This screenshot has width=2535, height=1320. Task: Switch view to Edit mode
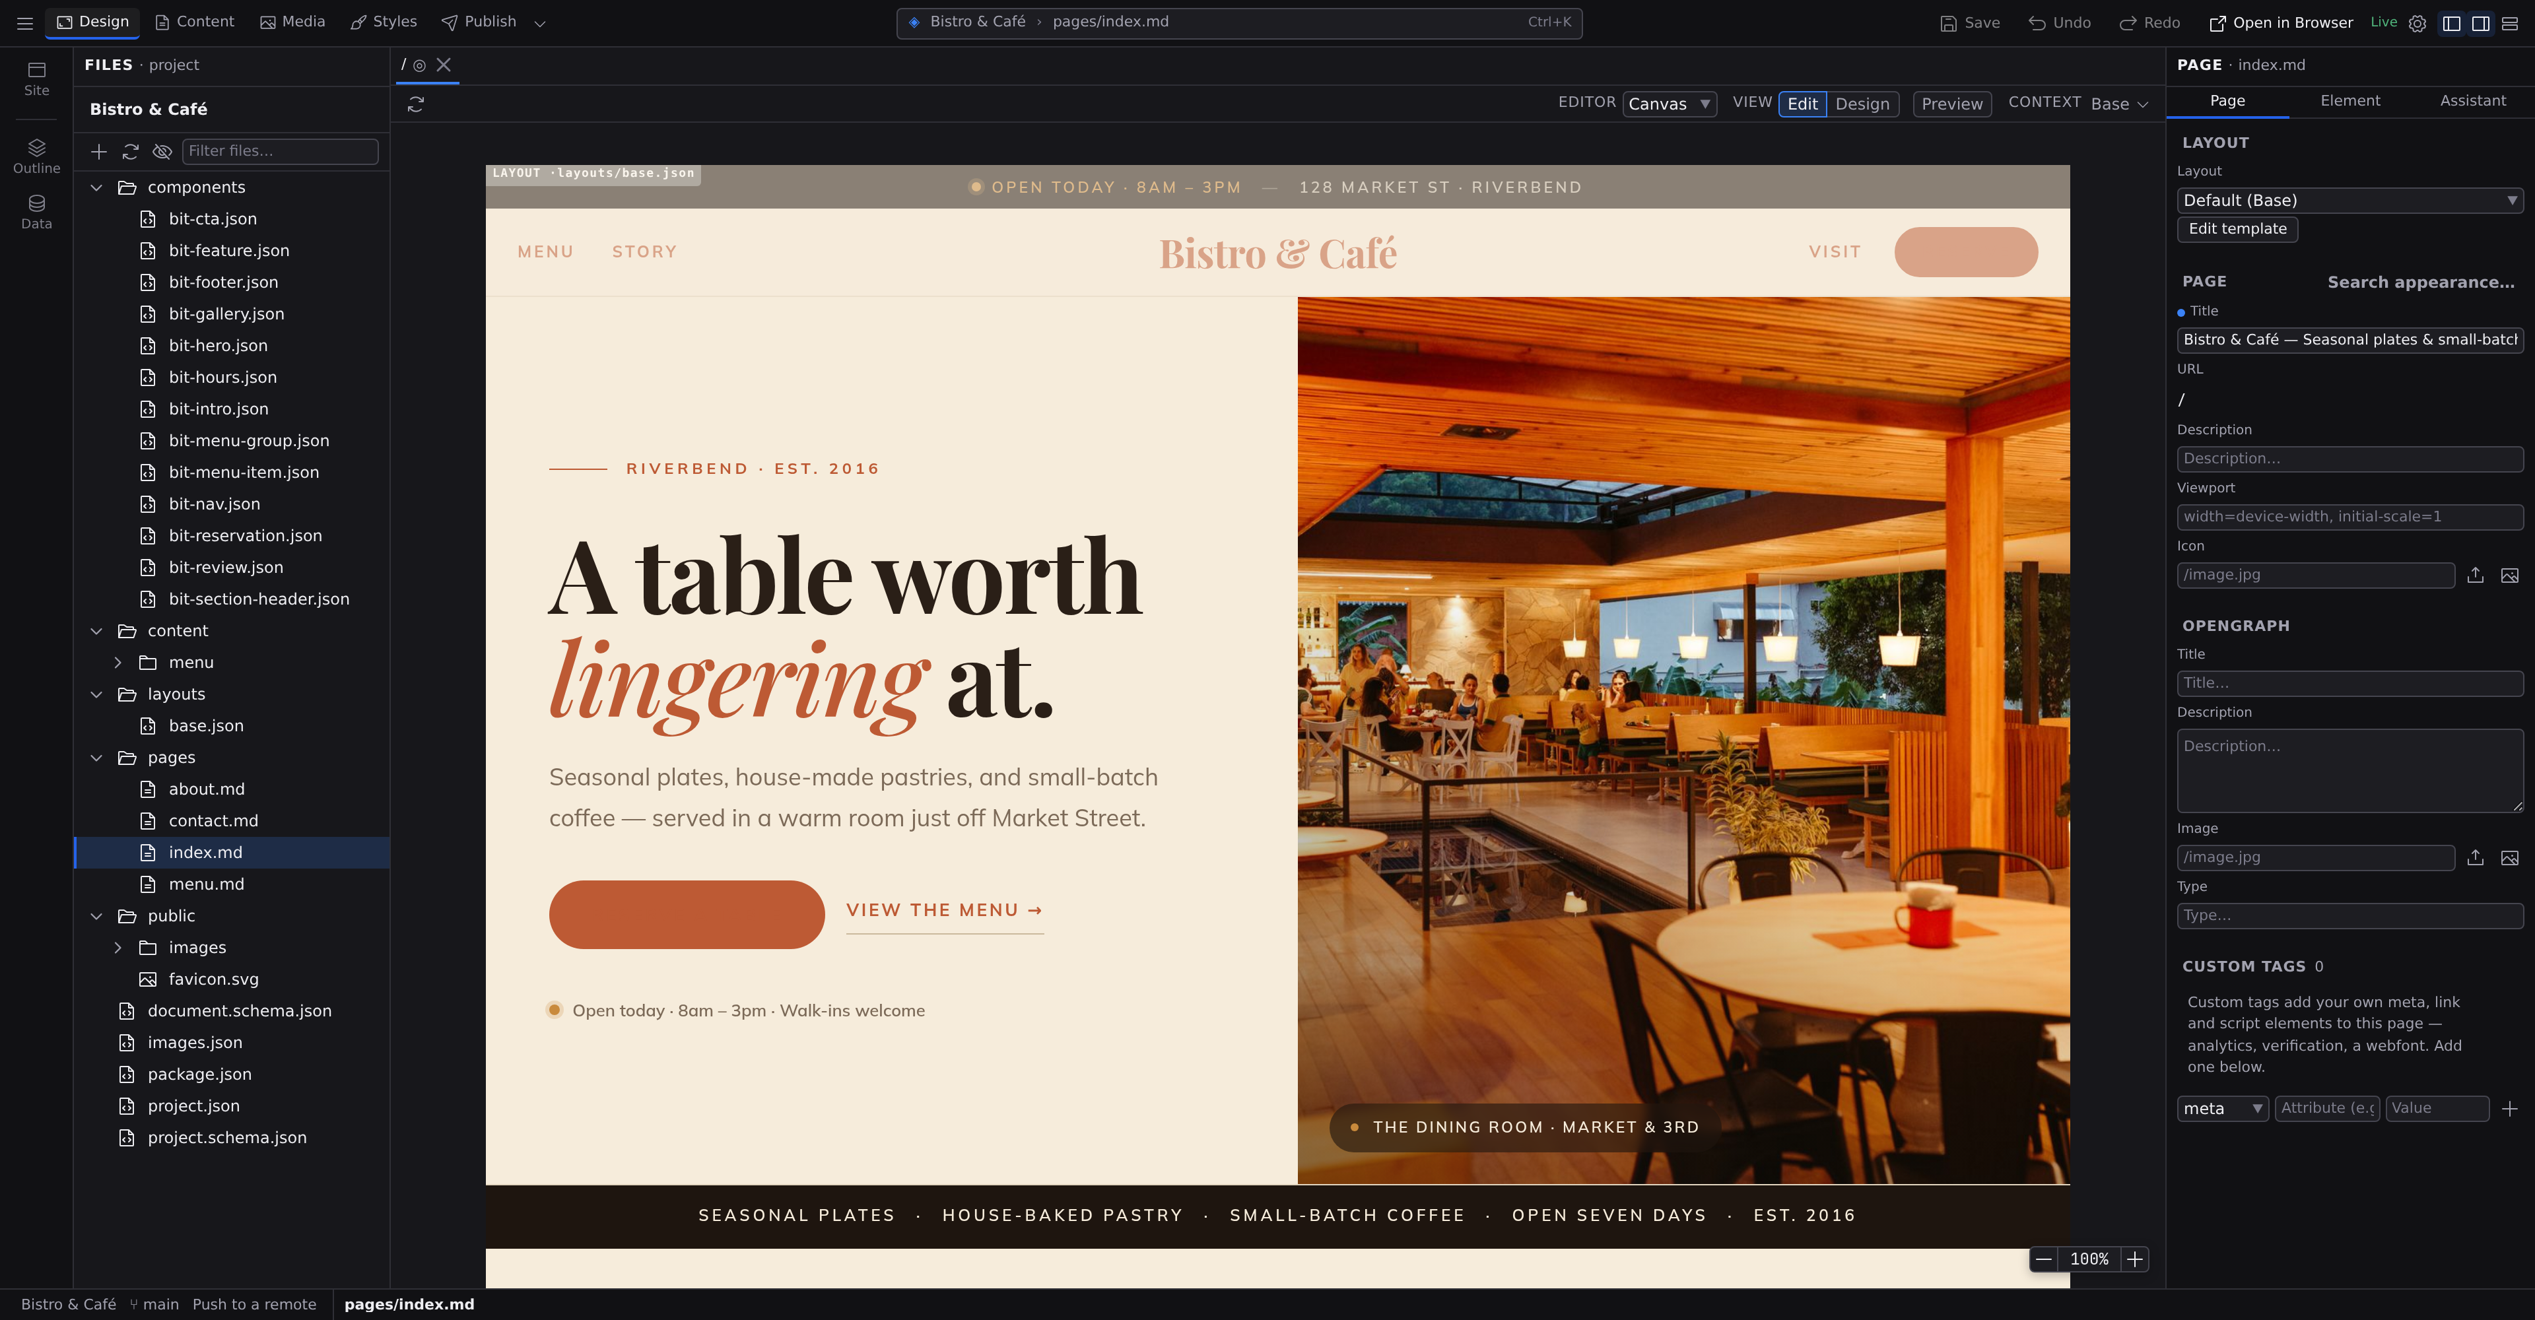(1802, 104)
